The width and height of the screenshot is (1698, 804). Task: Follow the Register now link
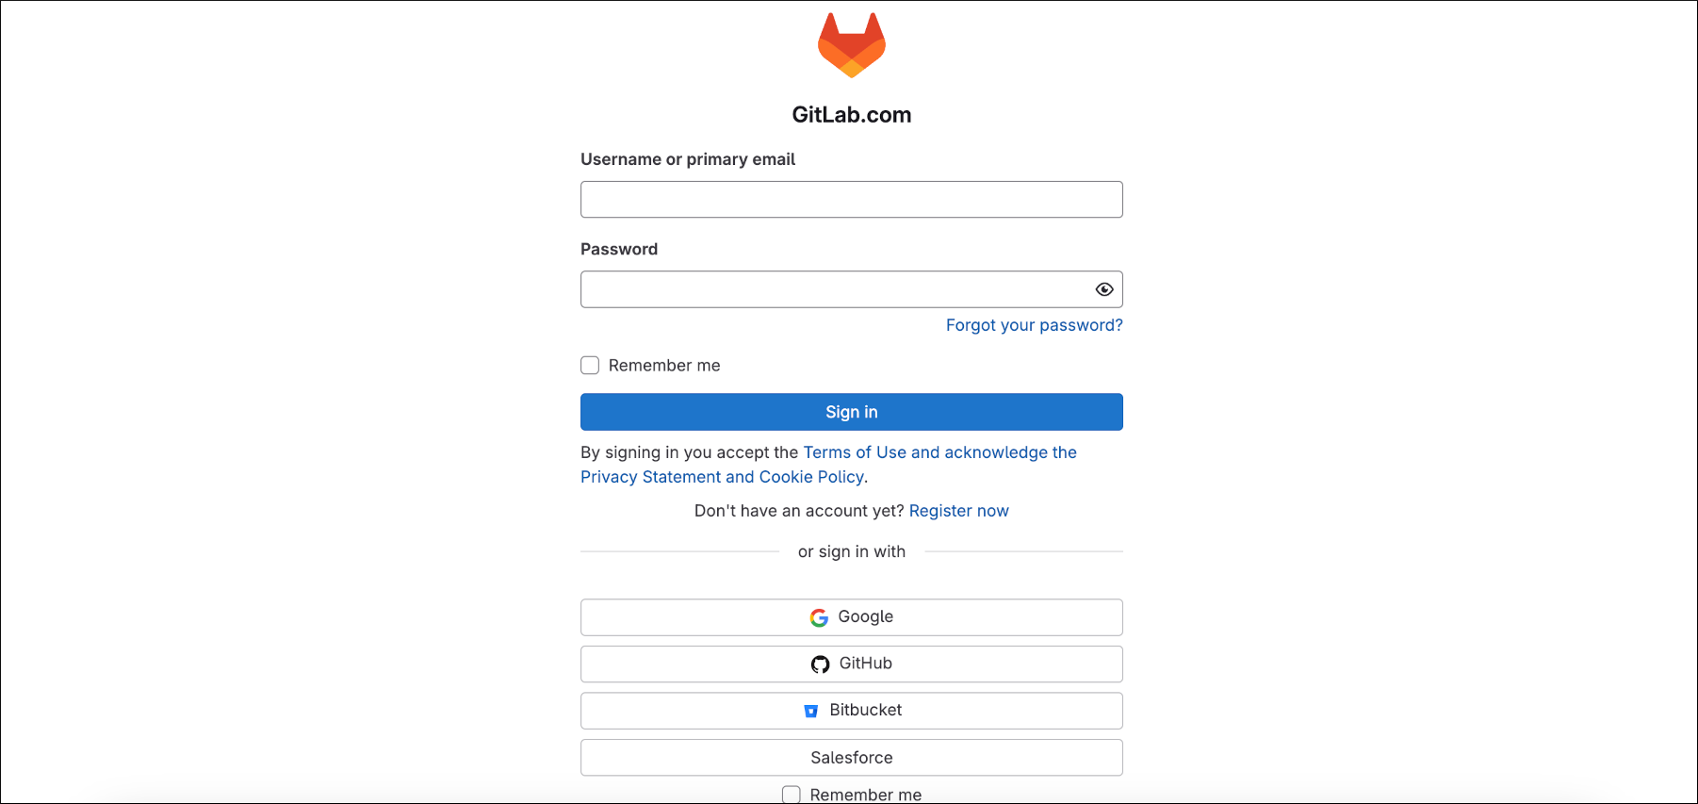click(958, 511)
